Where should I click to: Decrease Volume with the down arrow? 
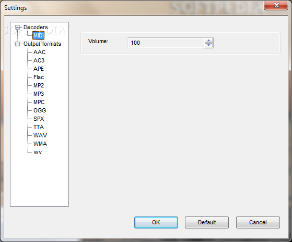tap(208, 45)
